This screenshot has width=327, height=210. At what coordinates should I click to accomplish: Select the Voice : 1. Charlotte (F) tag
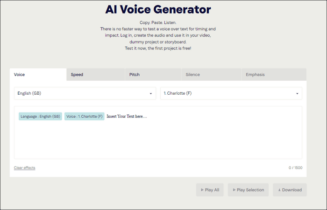(x=84, y=116)
